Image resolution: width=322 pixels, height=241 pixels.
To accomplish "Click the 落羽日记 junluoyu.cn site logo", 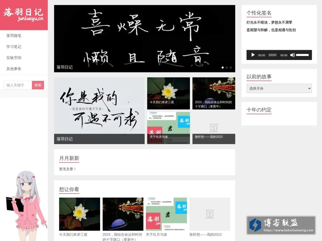I will coord(24,15).
